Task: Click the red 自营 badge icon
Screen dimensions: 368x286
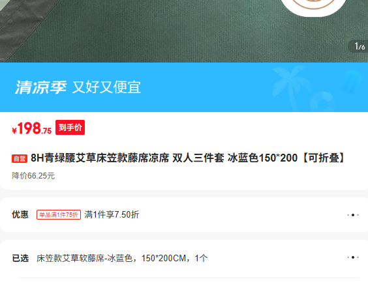Action: coord(20,159)
